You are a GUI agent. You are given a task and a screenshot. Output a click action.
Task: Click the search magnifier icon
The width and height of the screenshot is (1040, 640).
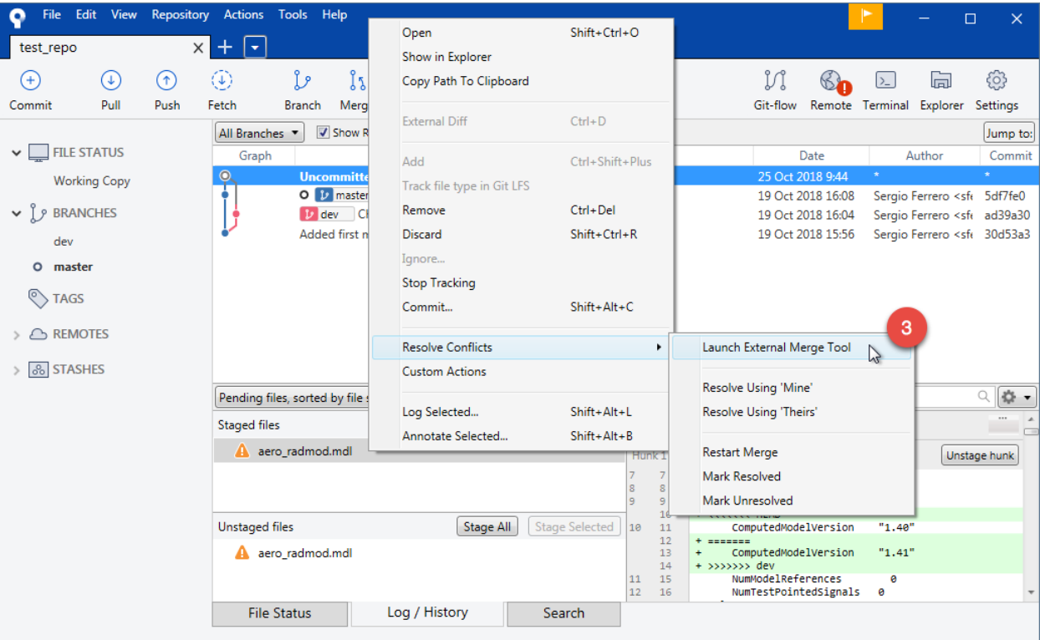tap(984, 397)
